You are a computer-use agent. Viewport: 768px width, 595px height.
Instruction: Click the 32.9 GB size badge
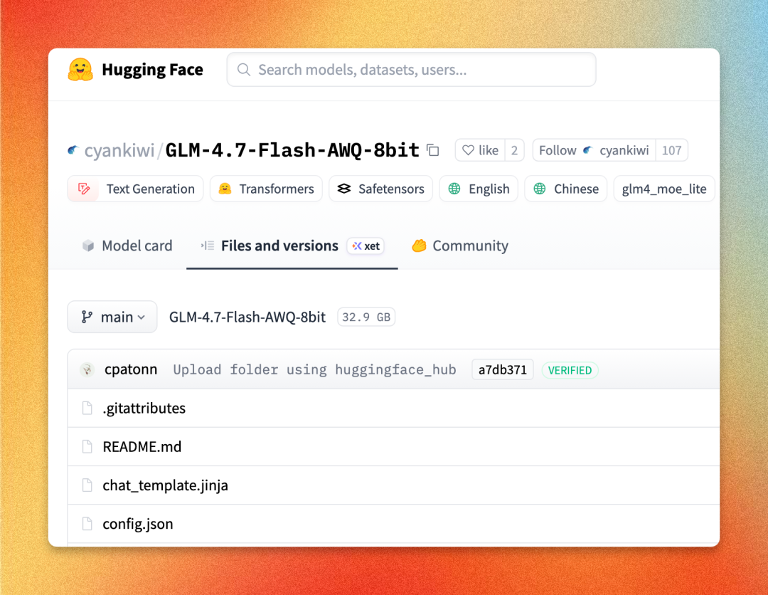366,317
